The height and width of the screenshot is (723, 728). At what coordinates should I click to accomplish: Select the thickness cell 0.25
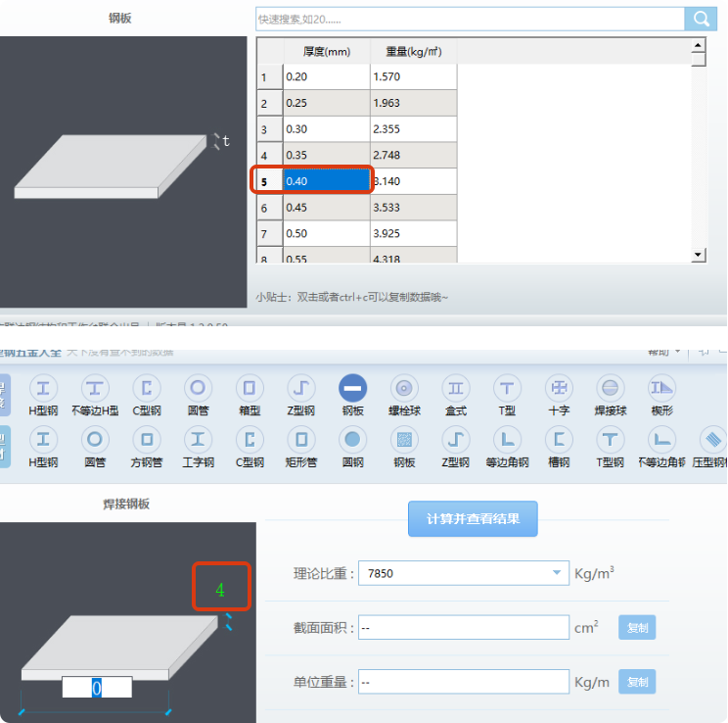click(x=327, y=103)
